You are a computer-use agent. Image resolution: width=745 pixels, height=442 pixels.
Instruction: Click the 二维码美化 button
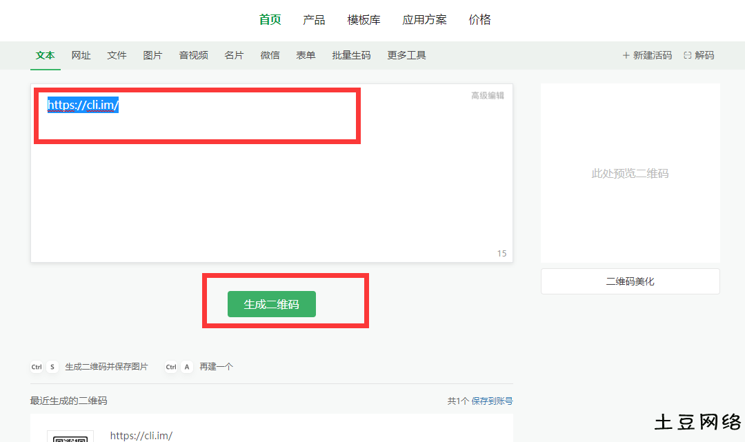[x=630, y=281]
